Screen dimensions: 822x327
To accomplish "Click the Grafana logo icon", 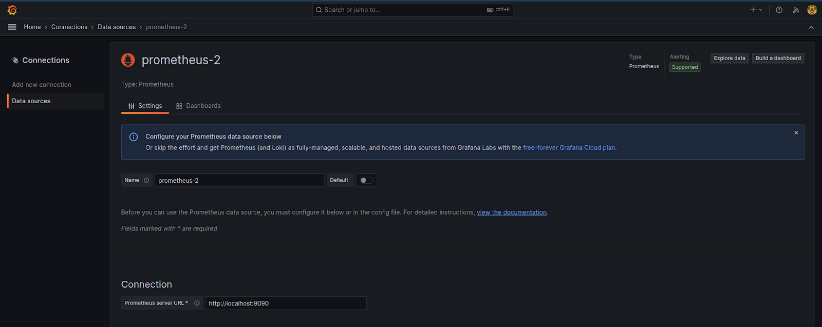I will (x=12, y=10).
